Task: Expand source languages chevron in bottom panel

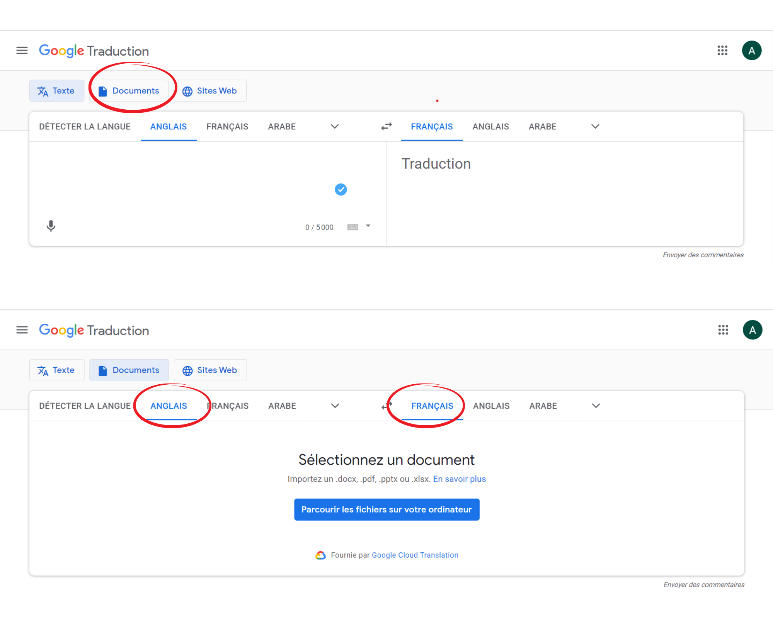Action: pyautogui.click(x=335, y=406)
